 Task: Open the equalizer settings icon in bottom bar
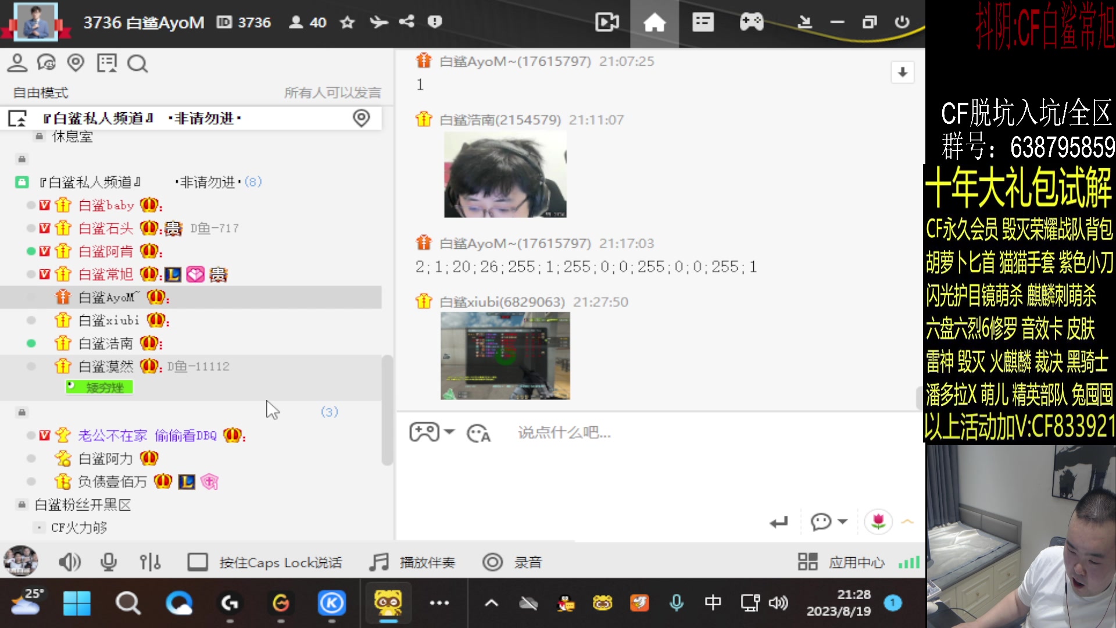pos(150,562)
